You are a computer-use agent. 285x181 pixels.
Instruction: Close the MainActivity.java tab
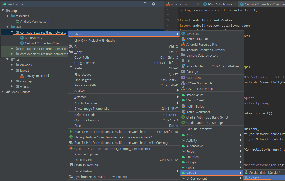235,4
